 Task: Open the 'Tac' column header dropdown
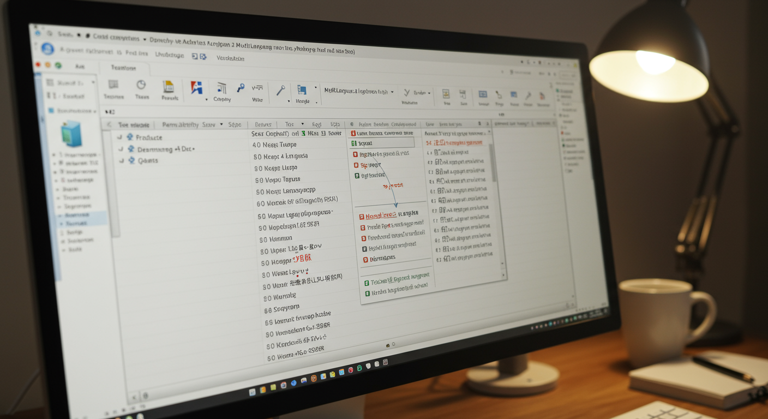click(x=303, y=124)
